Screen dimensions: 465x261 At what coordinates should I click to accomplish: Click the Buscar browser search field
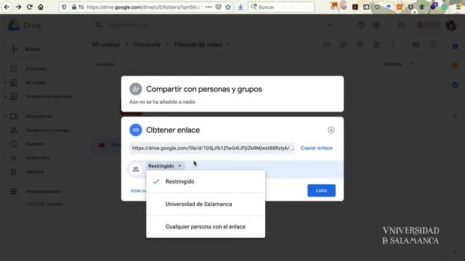[281, 7]
